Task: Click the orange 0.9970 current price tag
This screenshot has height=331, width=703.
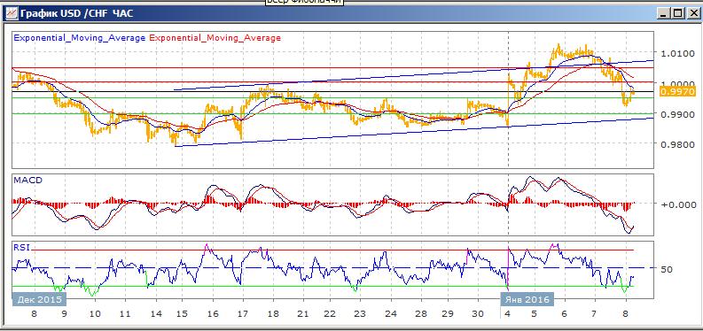Action: click(x=677, y=92)
